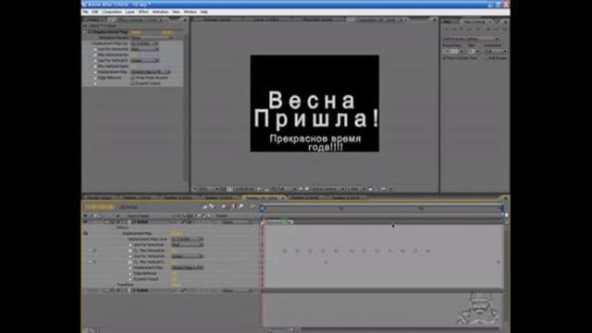This screenshot has height=333, width=592.
Task: Collapse the Effects group in timeline
Action: tap(113, 228)
